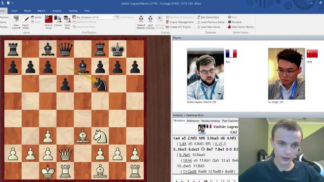
Task: Select the white knight on f3
Action: pos(100,136)
